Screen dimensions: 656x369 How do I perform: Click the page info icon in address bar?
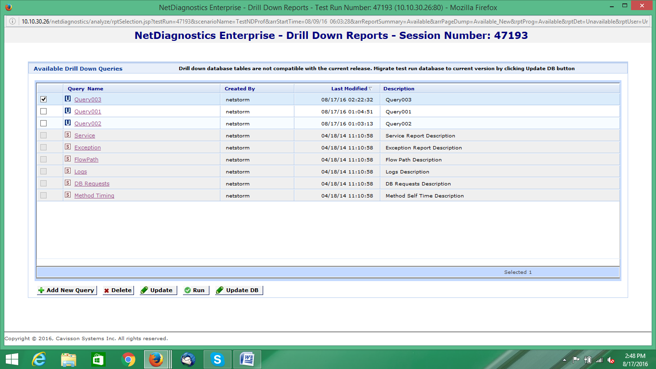pyautogui.click(x=12, y=21)
